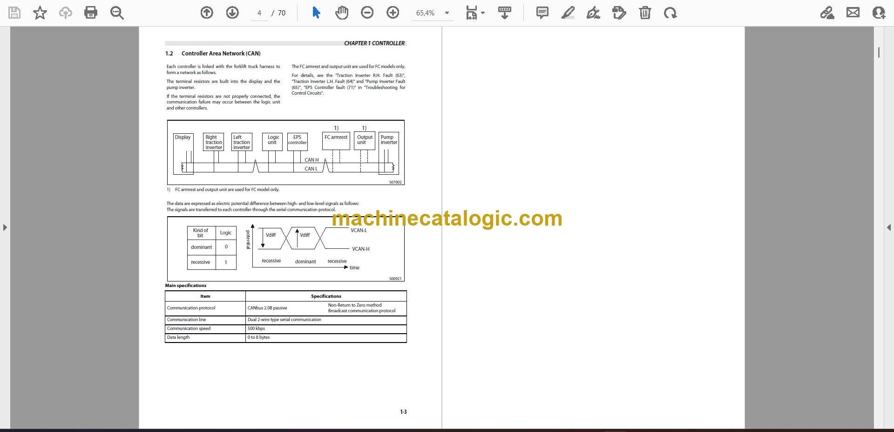Image resolution: width=894 pixels, height=432 pixels.
Task: Rotate the page view
Action: (670, 13)
